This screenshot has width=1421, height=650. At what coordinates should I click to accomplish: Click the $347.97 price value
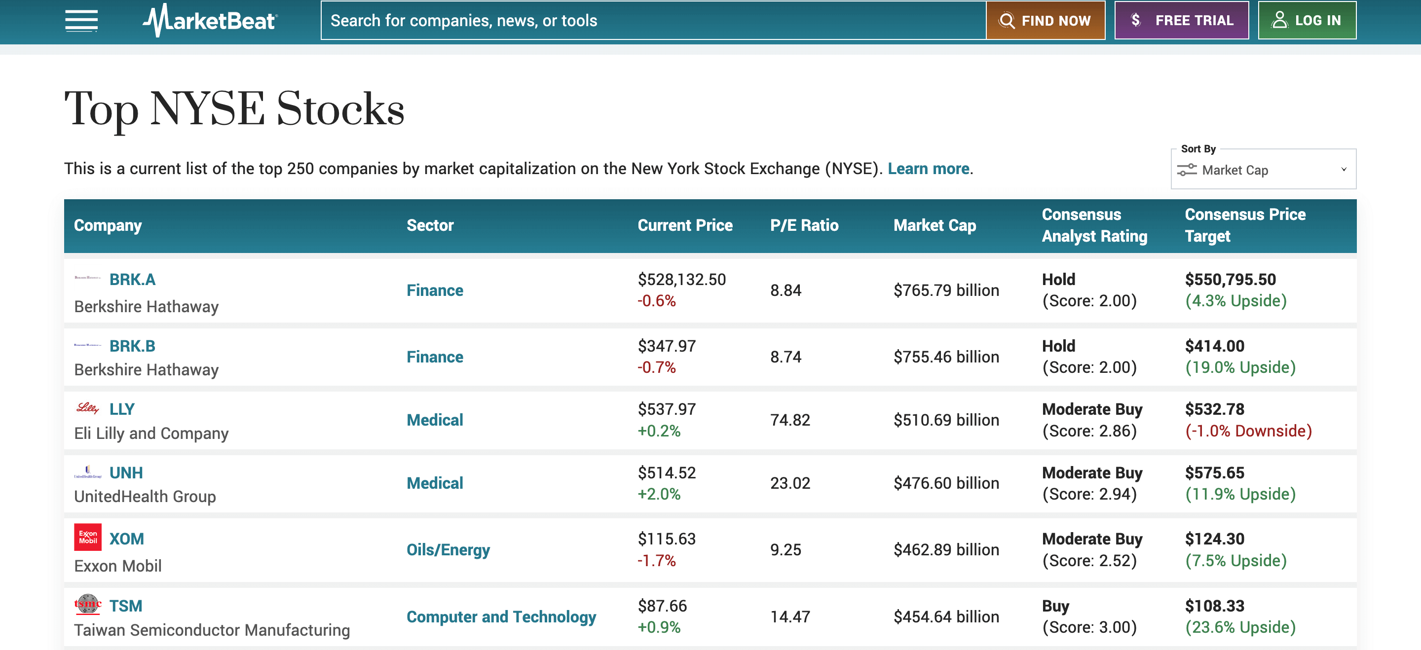tap(667, 346)
